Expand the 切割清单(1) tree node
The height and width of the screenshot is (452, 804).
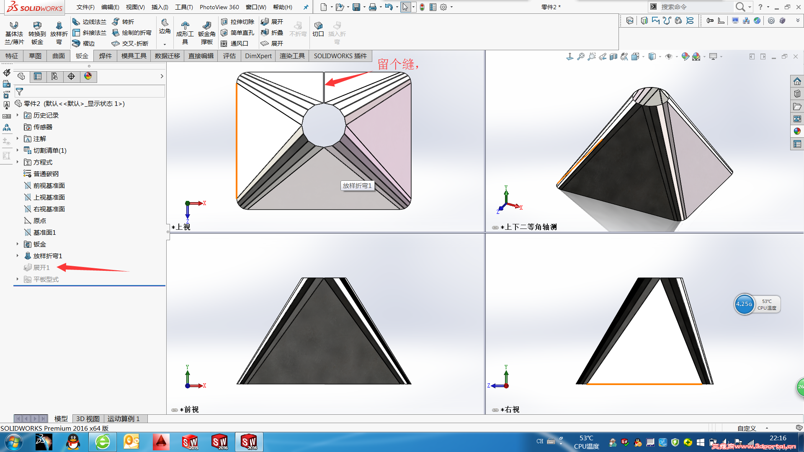pyautogui.click(x=18, y=150)
